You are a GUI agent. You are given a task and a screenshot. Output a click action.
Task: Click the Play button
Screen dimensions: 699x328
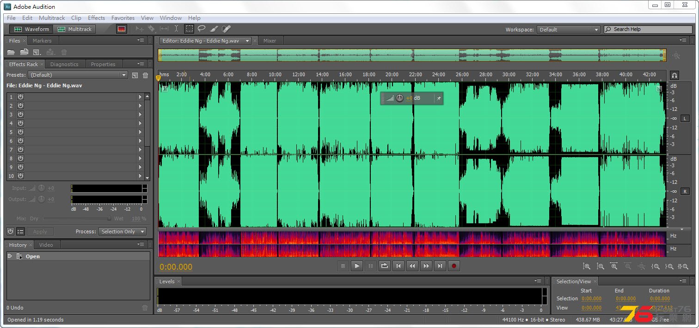[x=356, y=266]
